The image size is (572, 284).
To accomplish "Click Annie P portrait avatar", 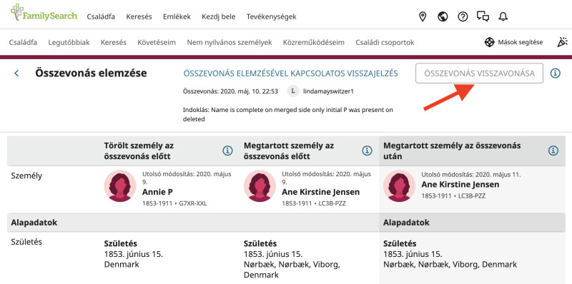I will point(120,186).
